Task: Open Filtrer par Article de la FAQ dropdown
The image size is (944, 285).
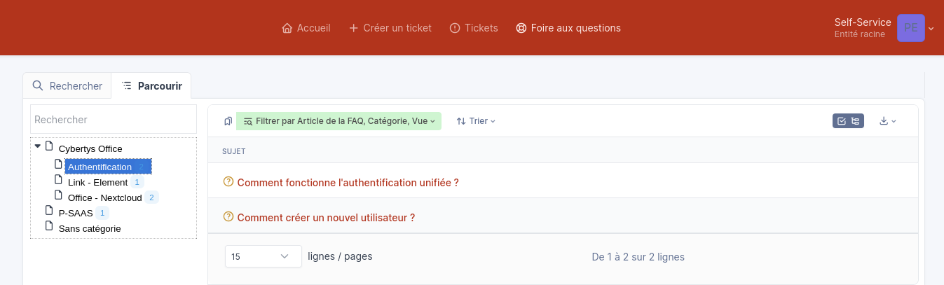Action: (338, 121)
